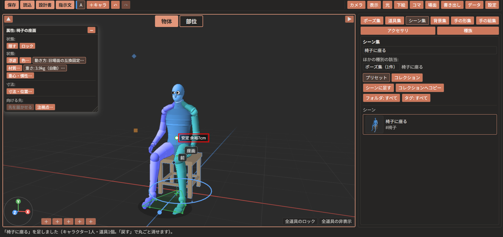
Task: Open the カメラ menu
Action: [356, 5]
